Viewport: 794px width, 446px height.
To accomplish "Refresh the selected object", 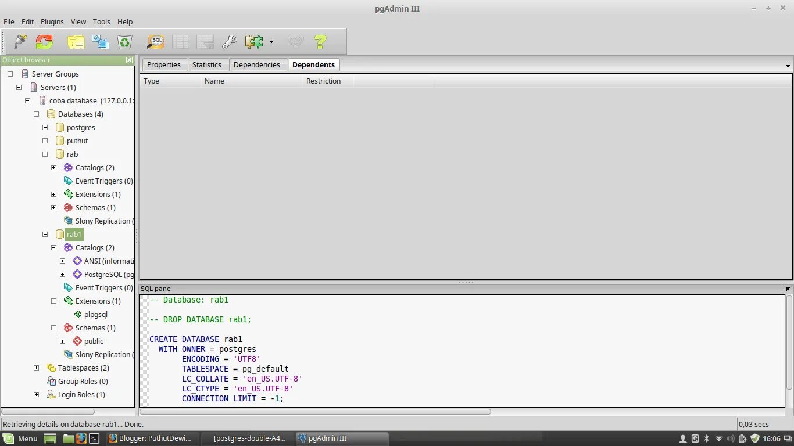I will coord(44,42).
